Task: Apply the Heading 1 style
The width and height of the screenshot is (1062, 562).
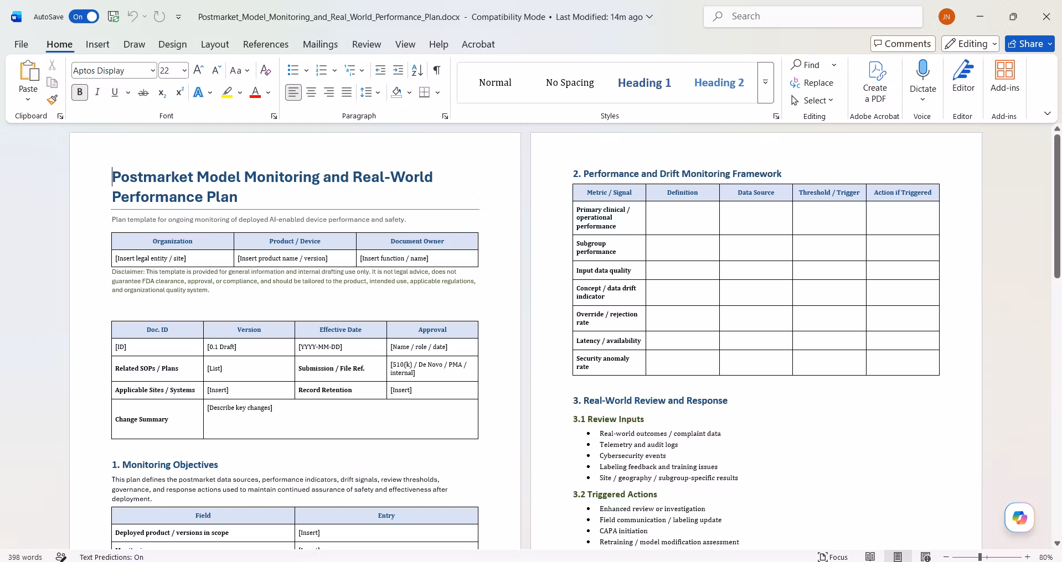Action: point(645,82)
